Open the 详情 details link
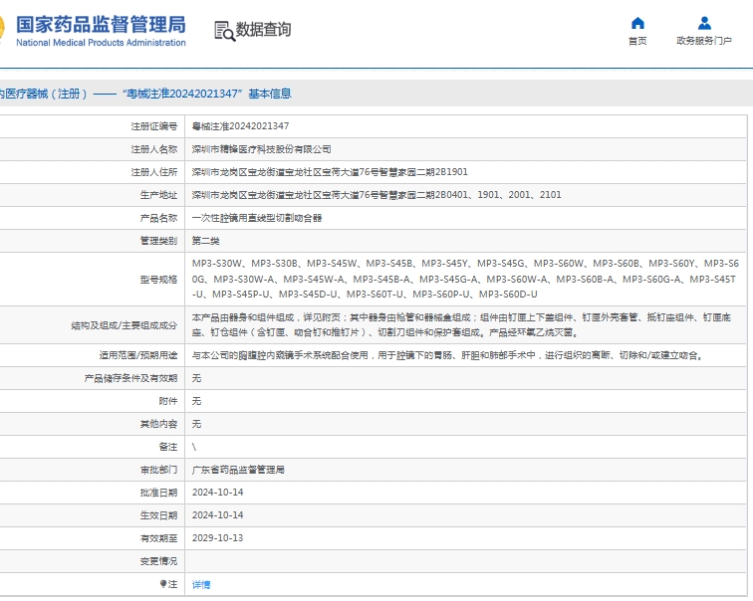Viewport: 753px width, 601px height. pyautogui.click(x=201, y=584)
